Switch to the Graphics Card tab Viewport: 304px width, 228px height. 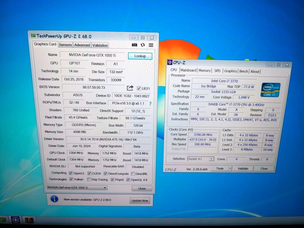coord(45,44)
